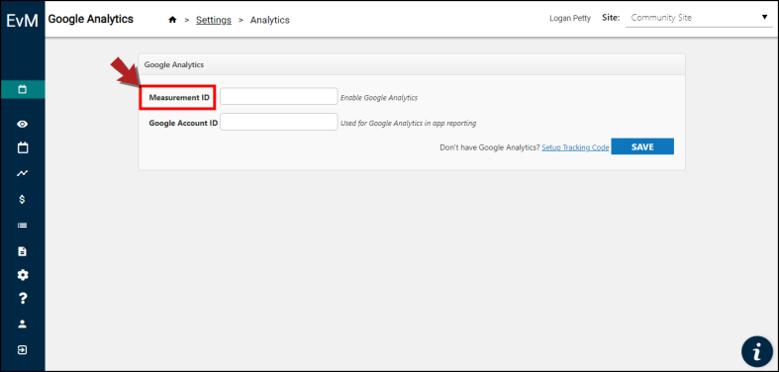Screen dimensions: 779x372
Task: Click "Don't have Google Analytics?" text
Action: [490, 147]
